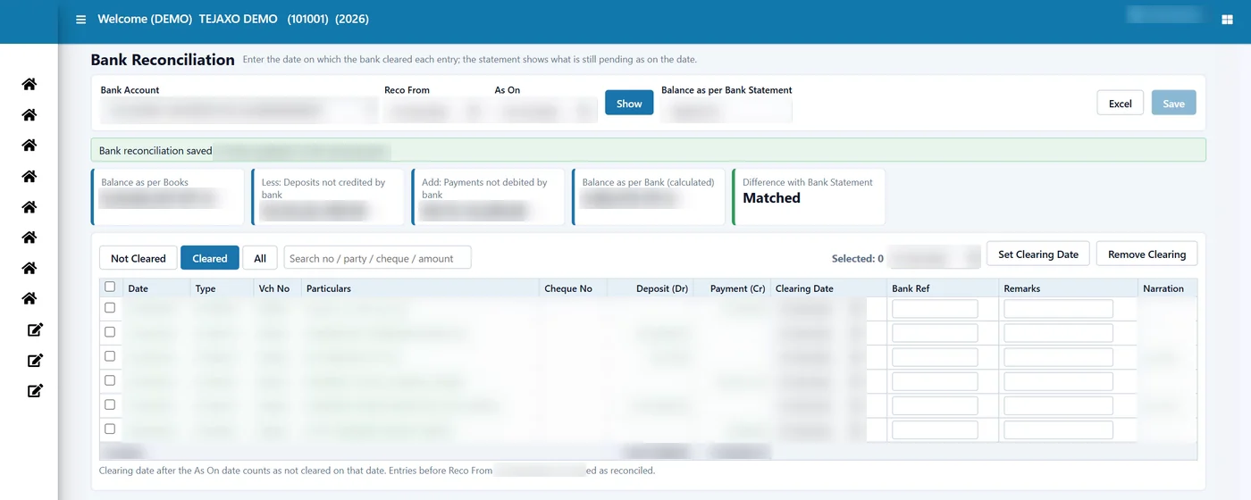Click Remove Clearing button
Screen dimensions: 1251x500
(1146, 254)
